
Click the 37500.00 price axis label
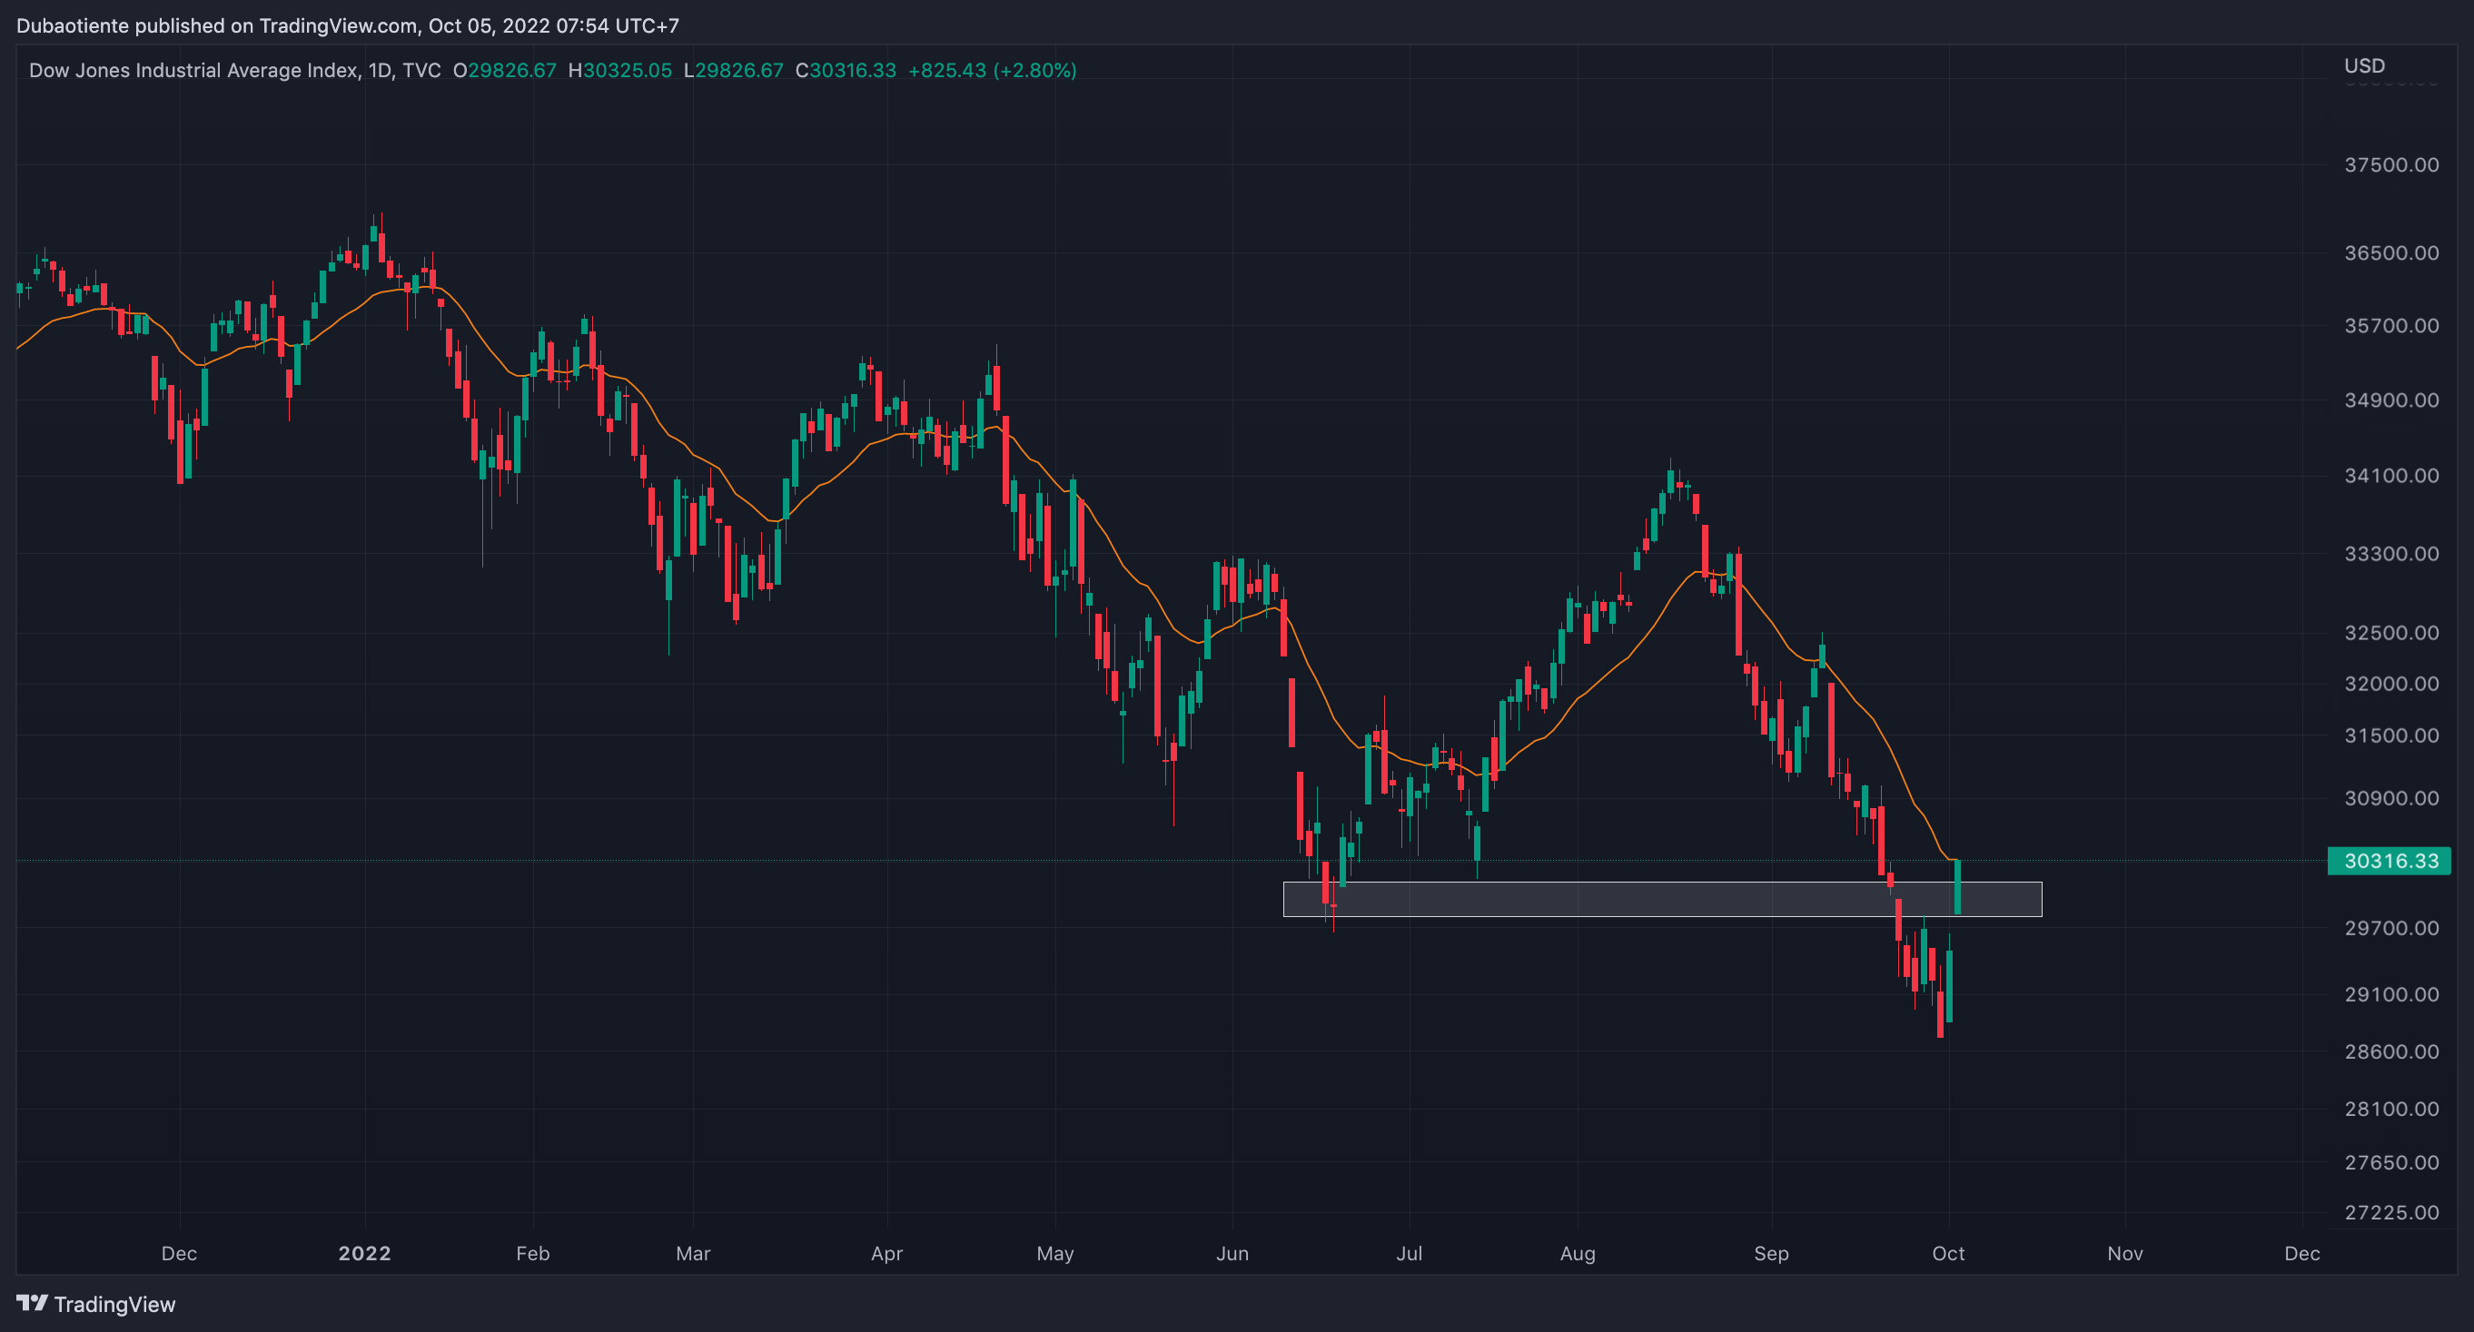tap(2391, 164)
